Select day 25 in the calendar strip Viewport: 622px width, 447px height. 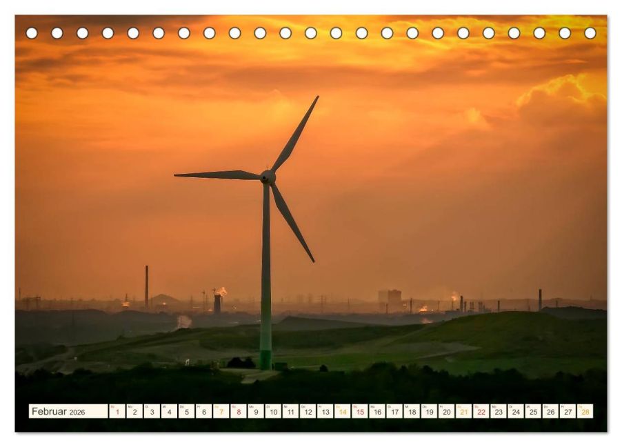coord(533,411)
